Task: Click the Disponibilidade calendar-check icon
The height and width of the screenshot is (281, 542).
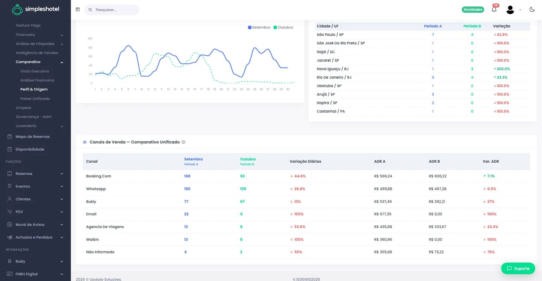Action: click(x=10, y=150)
